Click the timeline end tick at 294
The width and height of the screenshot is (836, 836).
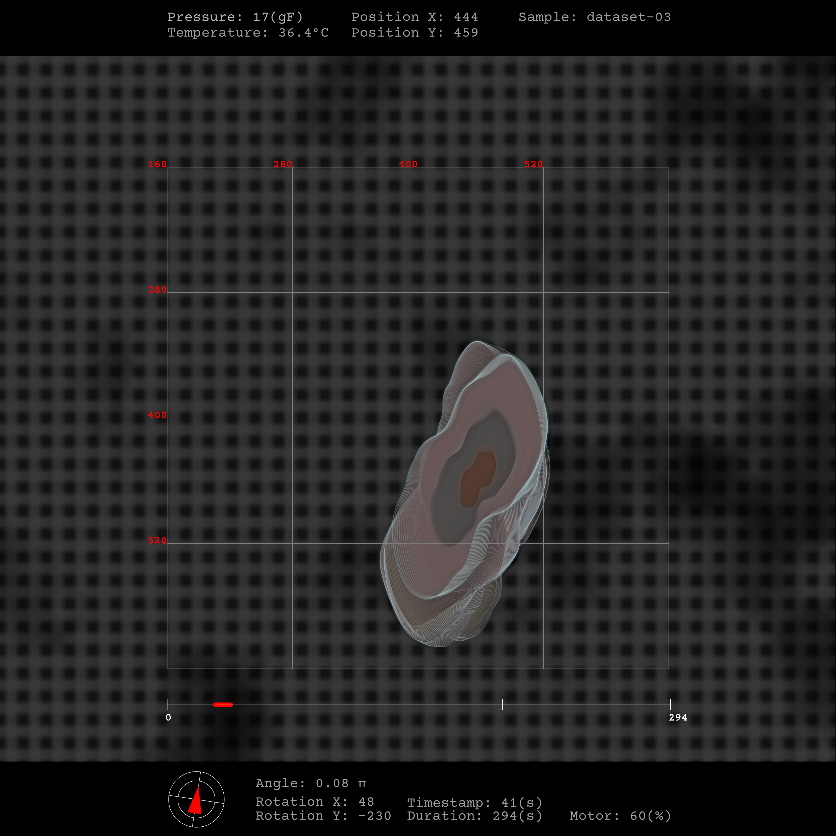pyautogui.click(x=670, y=704)
